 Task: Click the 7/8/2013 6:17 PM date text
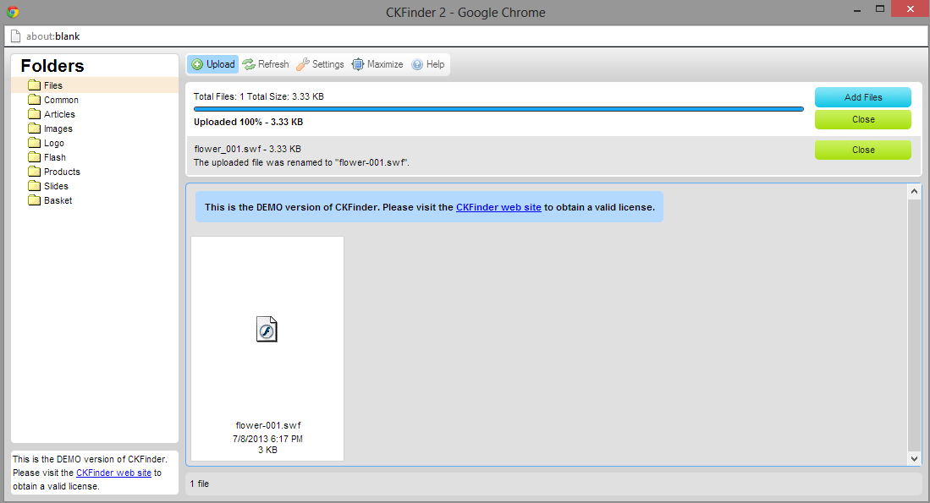point(267,439)
